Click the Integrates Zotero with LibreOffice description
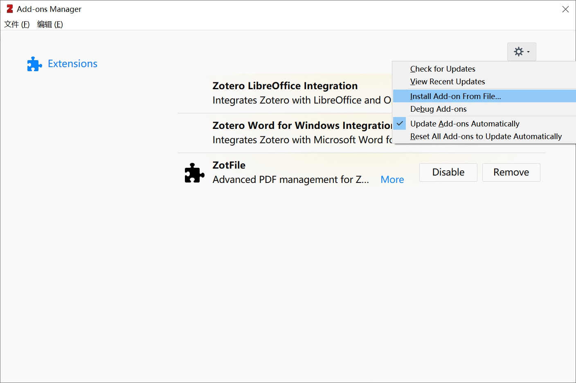Viewport: 576px width, 383px height. coord(302,100)
